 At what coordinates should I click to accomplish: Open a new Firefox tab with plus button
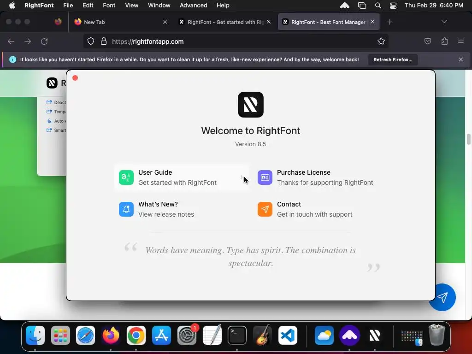click(390, 22)
